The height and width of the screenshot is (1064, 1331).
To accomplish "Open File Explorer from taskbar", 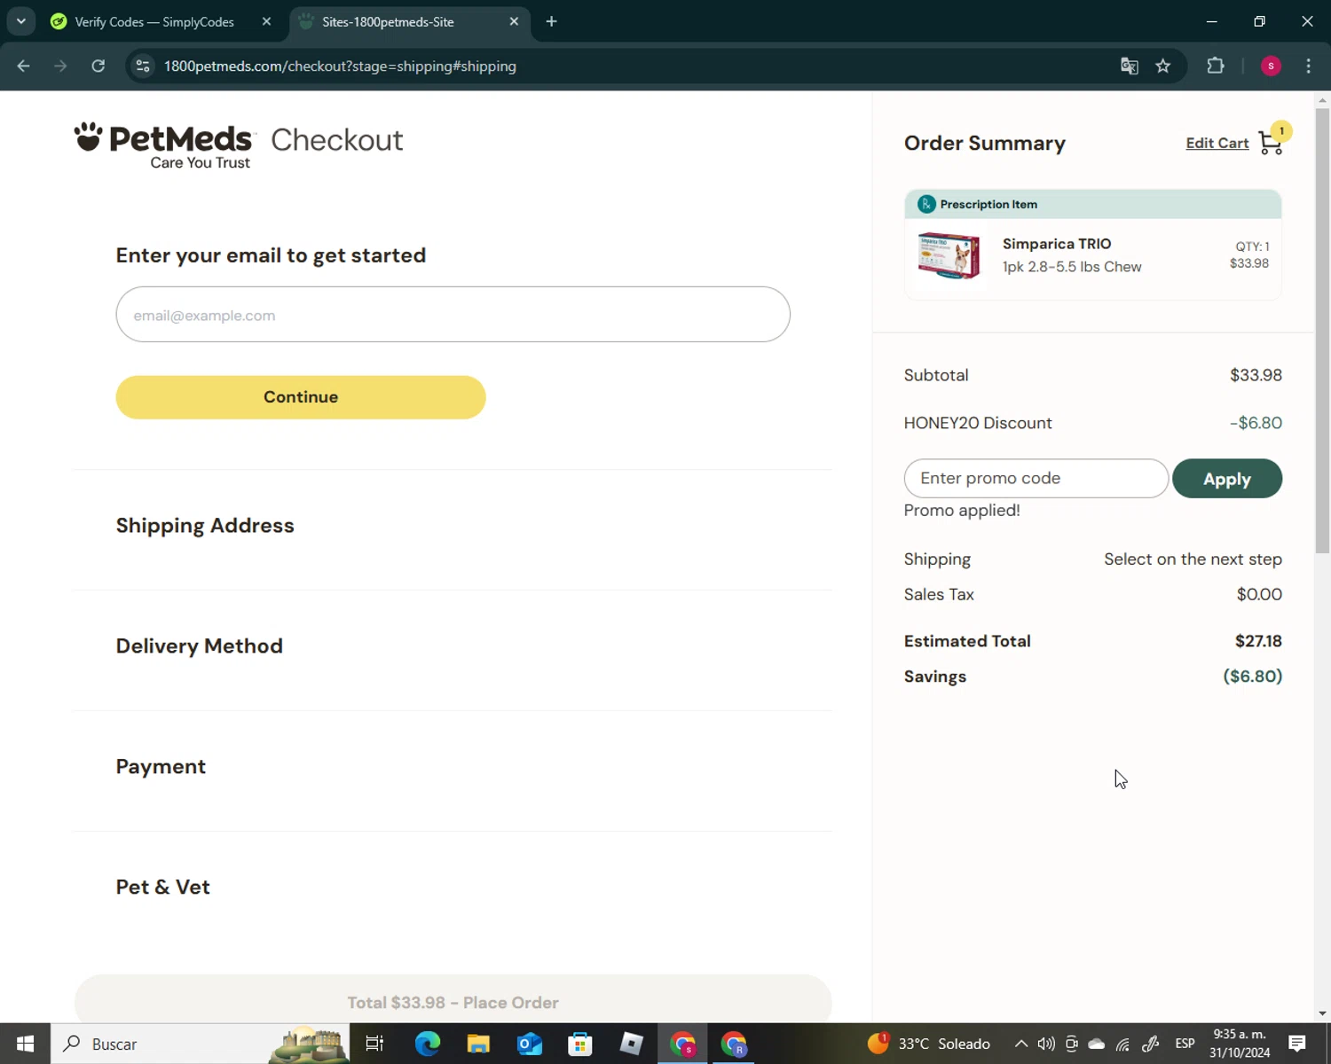I will tap(478, 1044).
